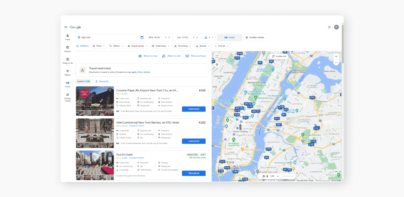Open the What you'll pay guide

tap(196, 56)
